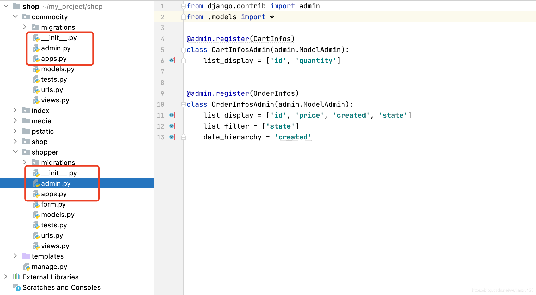Viewport: 536px width, 295px height.
Task: Select __init__.py in shopper folder
Action: pos(59,173)
